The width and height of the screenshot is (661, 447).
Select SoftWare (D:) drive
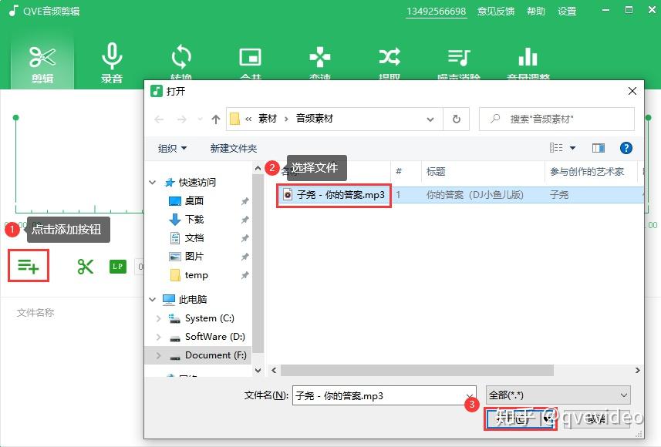click(215, 337)
